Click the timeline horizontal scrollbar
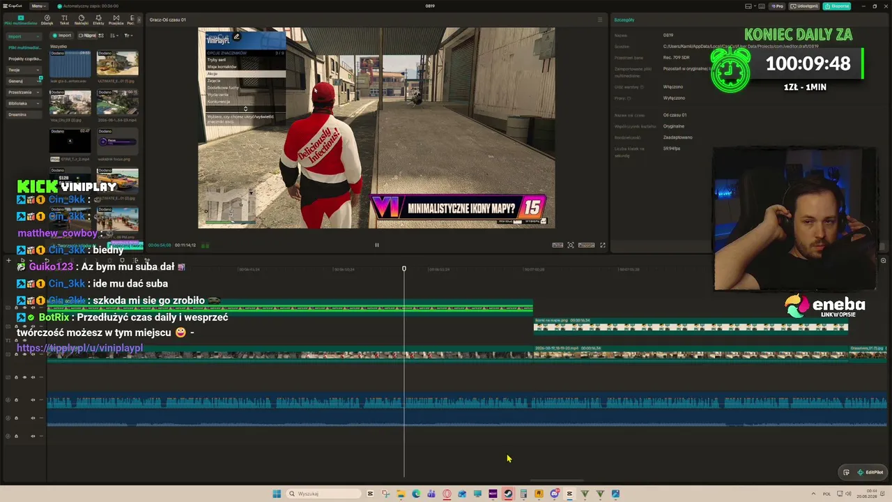The width and height of the screenshot is (892, 502). [x=556, y=480]
